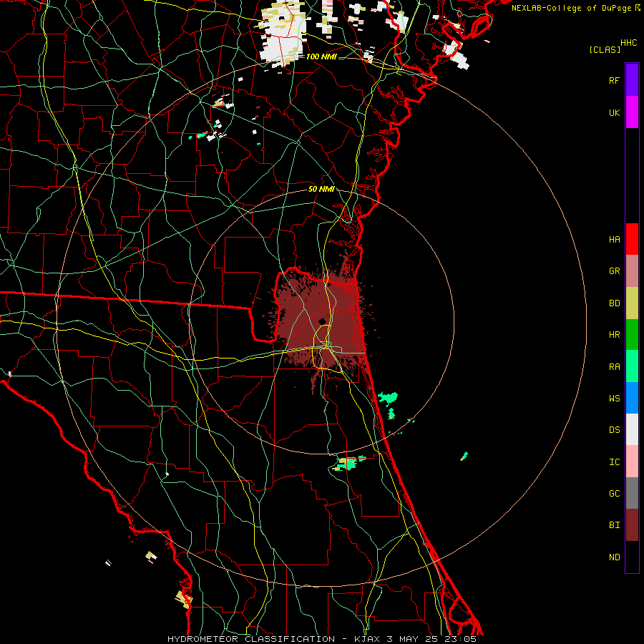Image resolution: width=644 pixels, height=644 pixels.
Task: Click the RF legend label
Action: pos(614,81)
